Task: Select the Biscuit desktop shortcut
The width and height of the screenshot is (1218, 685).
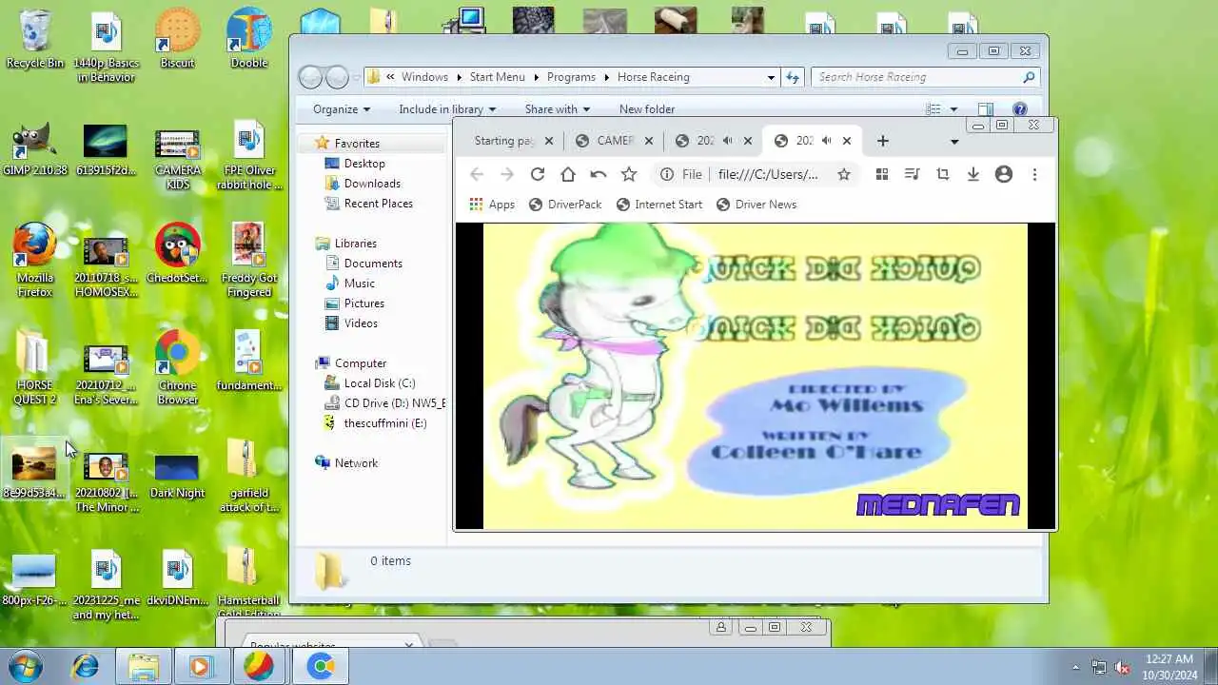Action: pyautogui.click(x=178, y=39)
